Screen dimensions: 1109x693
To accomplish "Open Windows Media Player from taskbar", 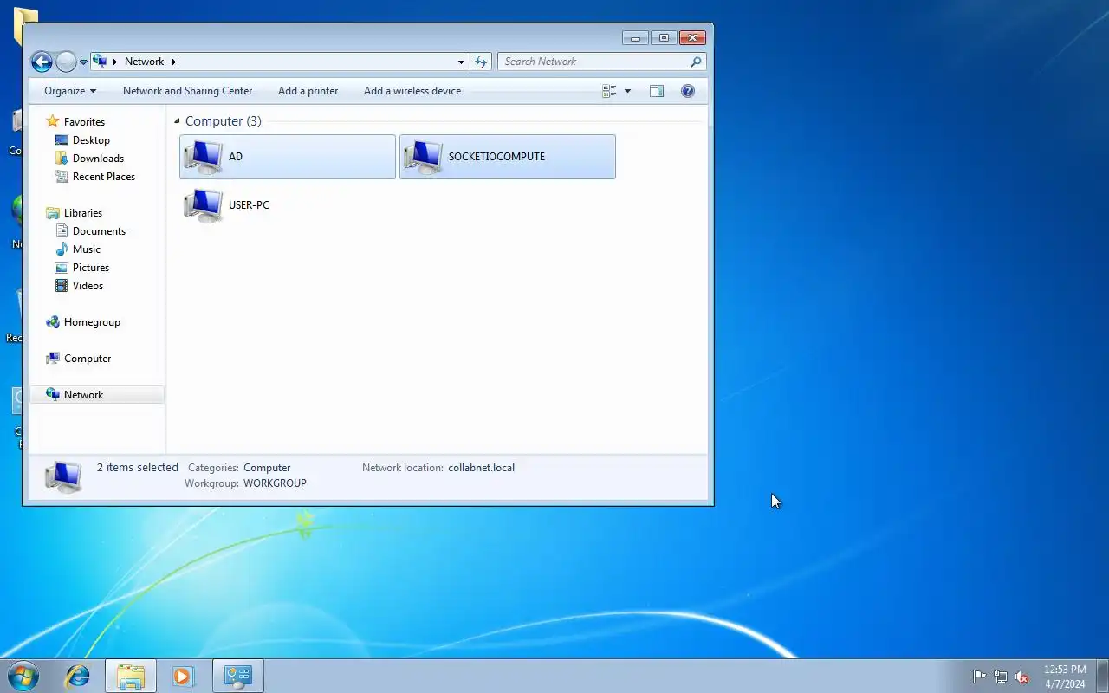I will [x=183, y=676].
